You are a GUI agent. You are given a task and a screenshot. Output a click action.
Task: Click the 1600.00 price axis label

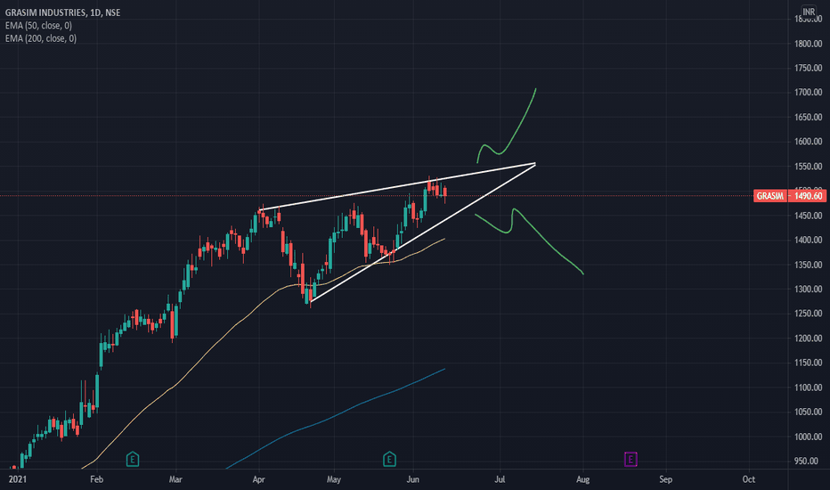(809, 142)
